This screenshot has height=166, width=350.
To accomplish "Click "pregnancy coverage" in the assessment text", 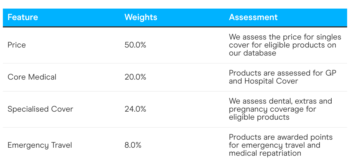I will (x=272, y=109).
